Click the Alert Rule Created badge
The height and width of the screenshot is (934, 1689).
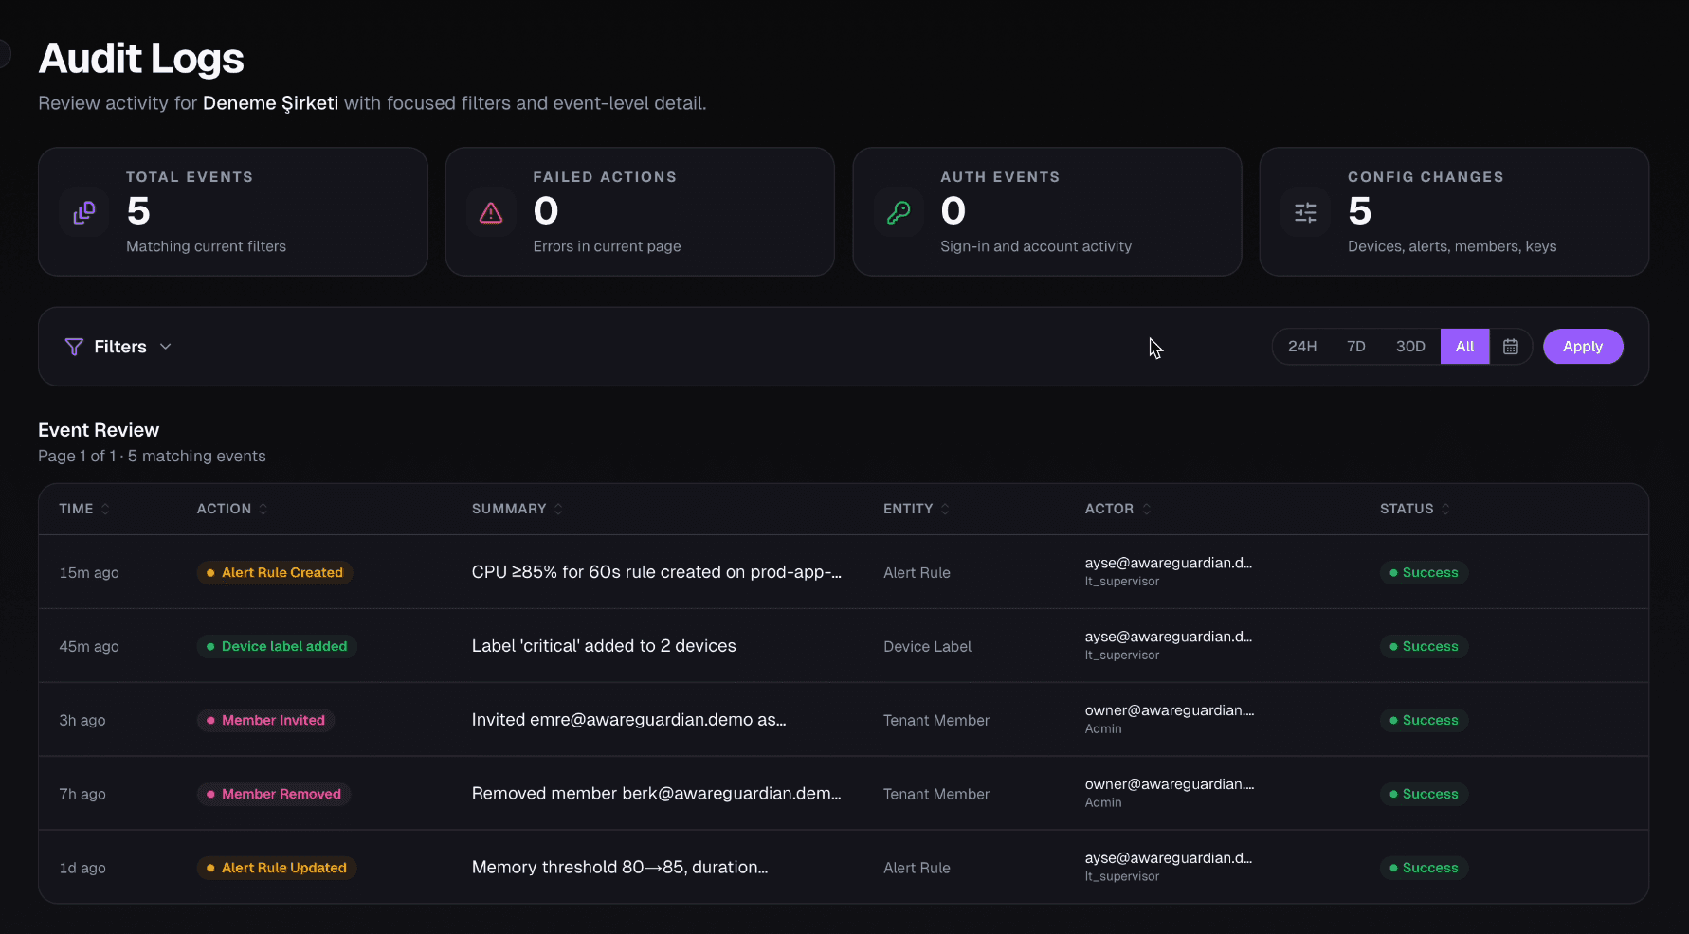[x=275, y=572]
